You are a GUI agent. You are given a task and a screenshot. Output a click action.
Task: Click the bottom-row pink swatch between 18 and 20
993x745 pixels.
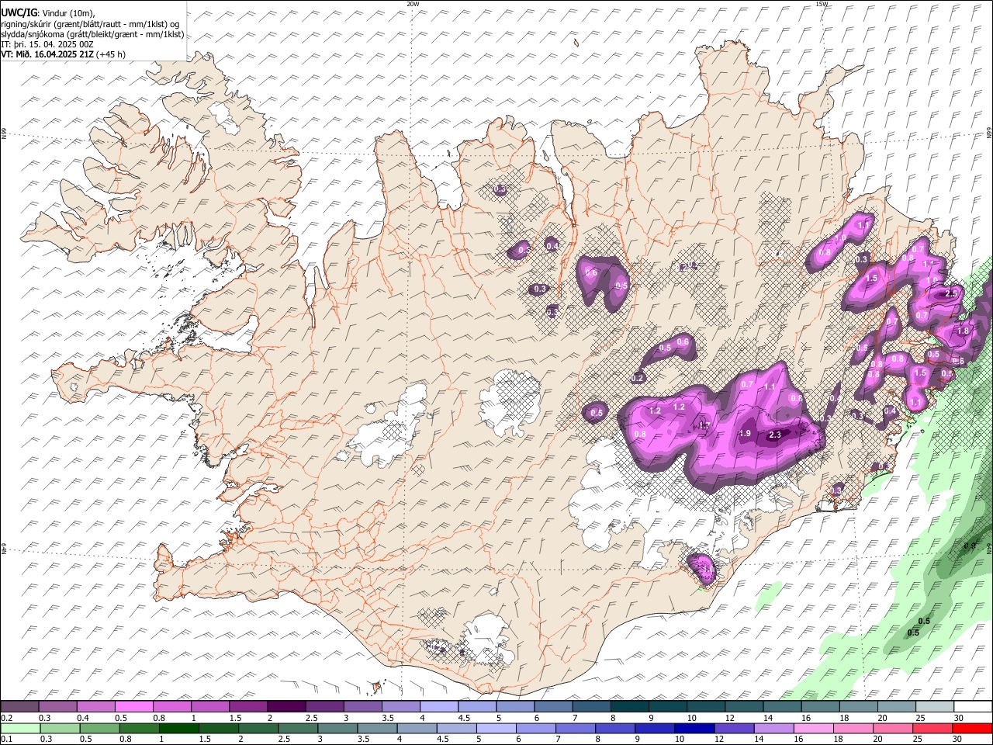(853, 728)
